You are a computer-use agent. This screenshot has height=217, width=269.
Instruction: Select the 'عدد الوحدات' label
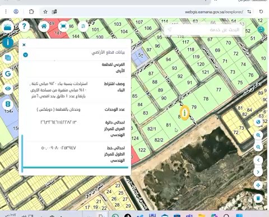pos(115,110)
